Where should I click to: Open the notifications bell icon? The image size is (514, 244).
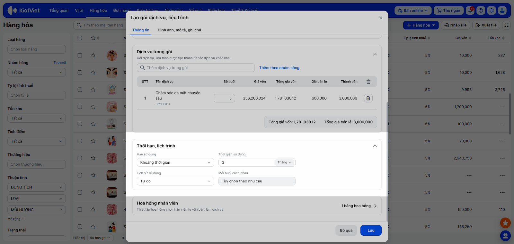click(470, 10)
